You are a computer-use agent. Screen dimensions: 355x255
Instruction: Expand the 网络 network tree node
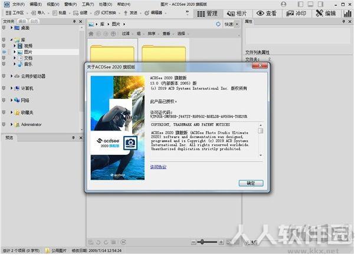[11, 100]
